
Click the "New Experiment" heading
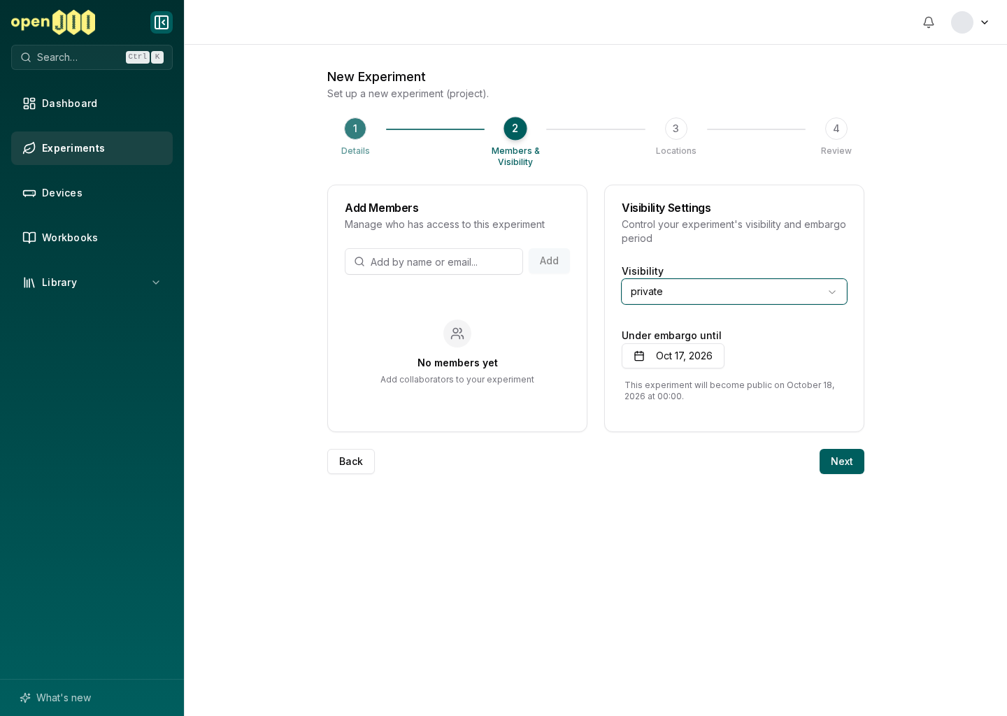(376, 77)
